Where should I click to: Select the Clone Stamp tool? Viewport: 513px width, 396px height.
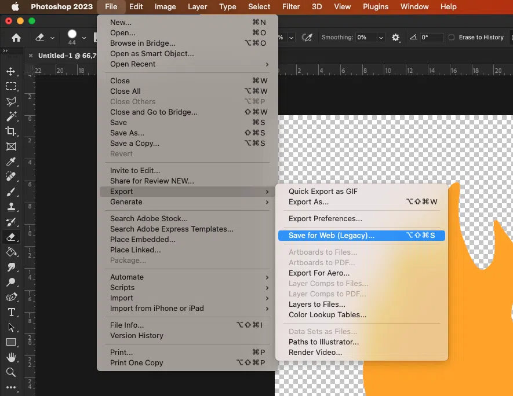pos(11,207)
